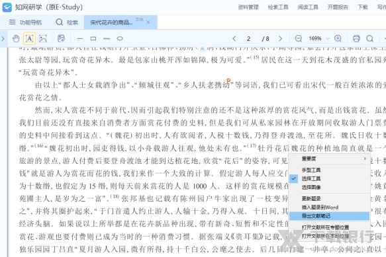Click the text "玩赏奇花异木" in quotes line
Image resolution: width=386 pixels, height=257 pixels.
46,72
